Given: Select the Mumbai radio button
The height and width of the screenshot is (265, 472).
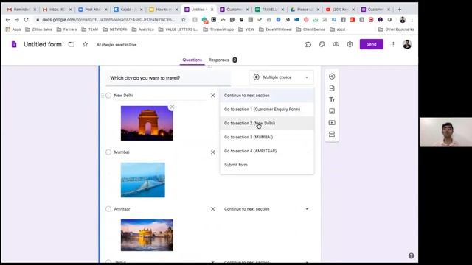Looking at the screenshot, I should coord(108,152).
